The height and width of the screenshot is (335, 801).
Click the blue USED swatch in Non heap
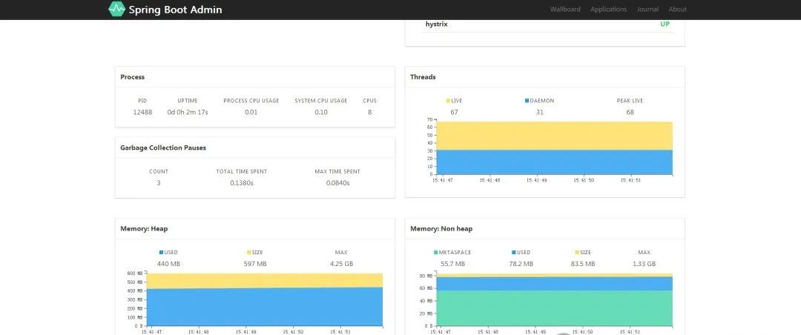point(514,252)
